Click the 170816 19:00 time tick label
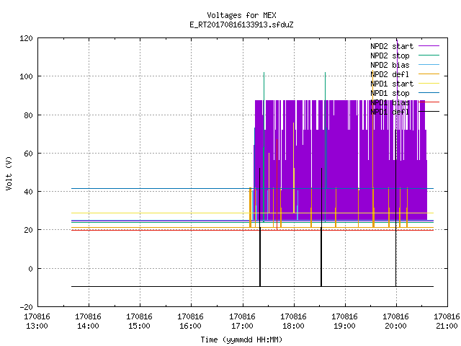Screen dimensions: 461x346 tap(344, 321)
